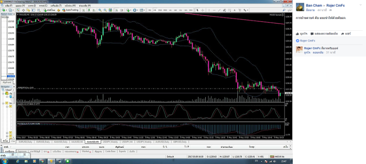Open the chart templates dropdown arrow
The image size is (366, 164).
tap(145, 10)
